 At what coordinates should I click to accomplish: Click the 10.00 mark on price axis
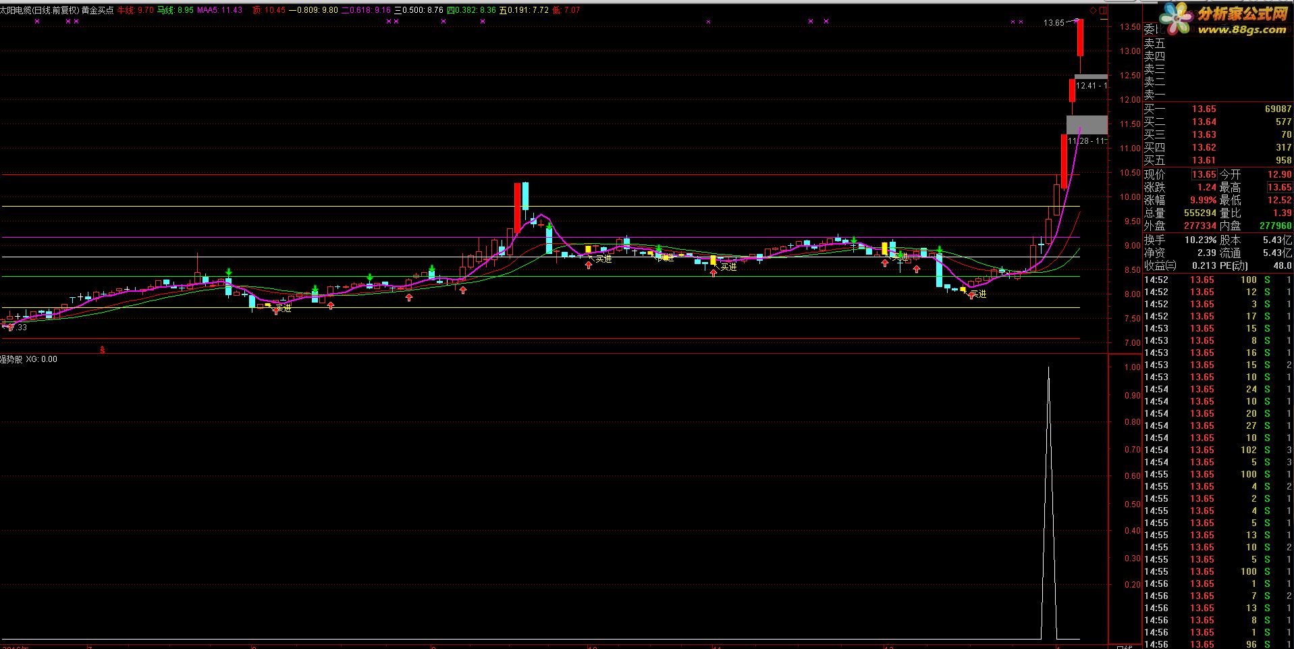click(1130, 197)
